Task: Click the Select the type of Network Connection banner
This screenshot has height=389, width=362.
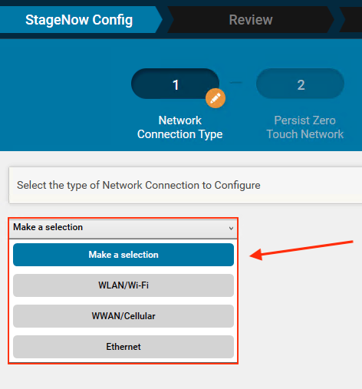Action: [x=186, y=185]
